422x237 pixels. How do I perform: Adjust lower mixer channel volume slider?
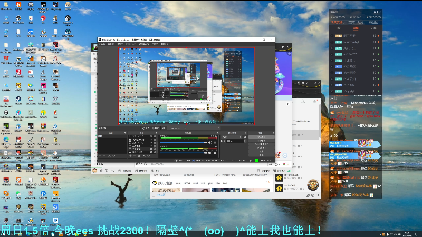point(184,153)
